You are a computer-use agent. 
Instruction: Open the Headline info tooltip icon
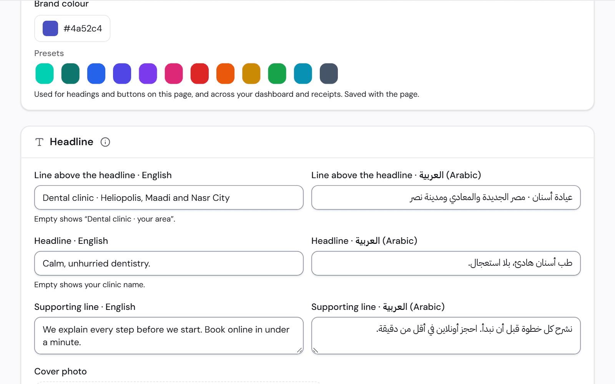(105, 142)
